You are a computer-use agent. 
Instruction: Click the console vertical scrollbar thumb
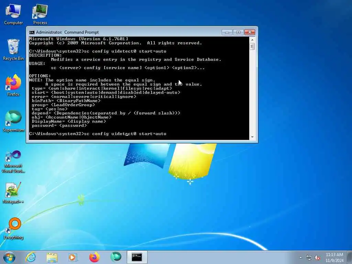click(252, 47)
